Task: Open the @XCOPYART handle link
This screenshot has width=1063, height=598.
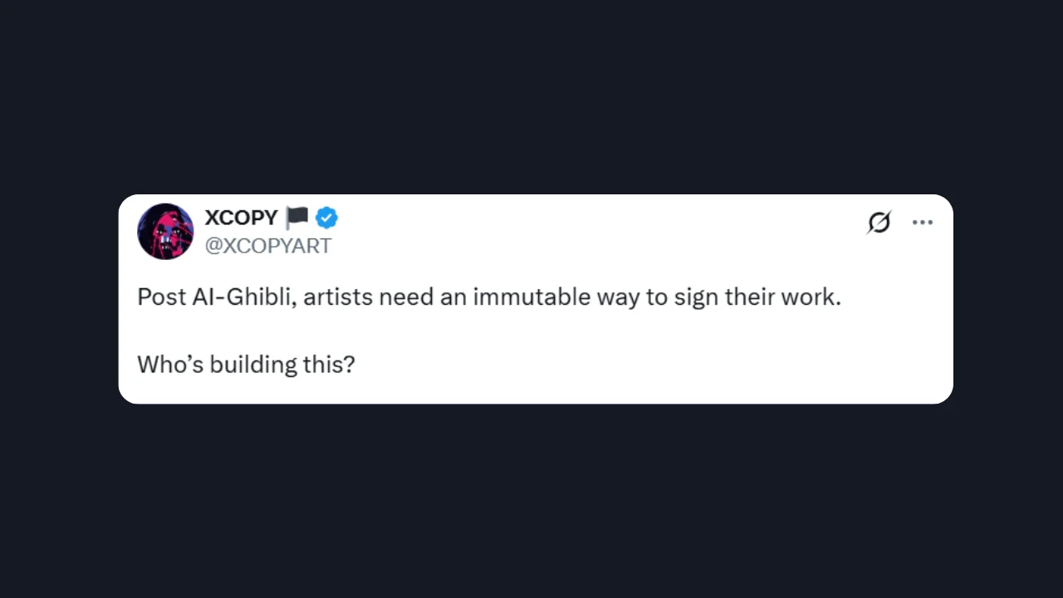Action: coord(268,246)
